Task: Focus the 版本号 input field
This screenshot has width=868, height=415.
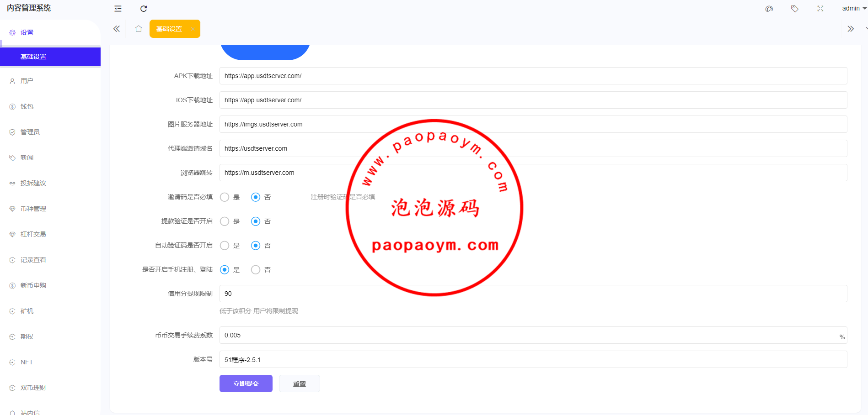Action: [x=533, y=359]
